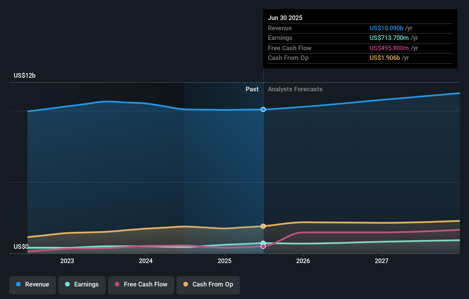Click the US$713.700m earnings value
Viewport: 469px width, 299px height.
pyautogui.click(x=388, y=38)
